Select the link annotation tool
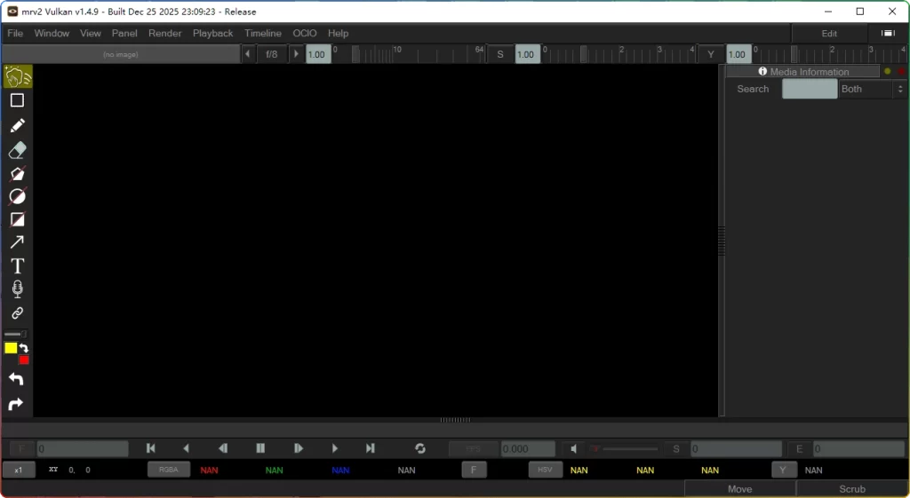This screenshot has width=910, height=498. tap(18, 313)
